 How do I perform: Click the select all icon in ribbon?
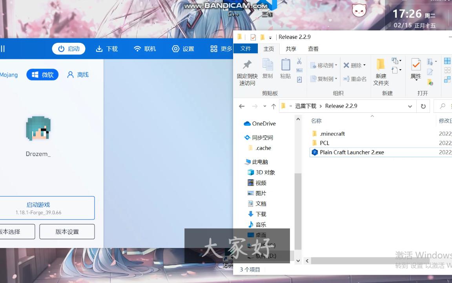[x=447, y=61]
